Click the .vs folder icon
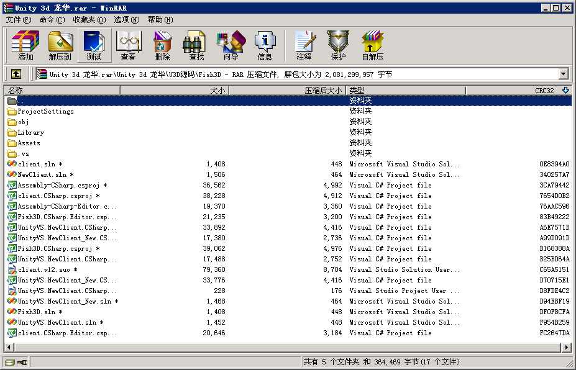Viewport: 576px width, 370px height. coord(12,153)
